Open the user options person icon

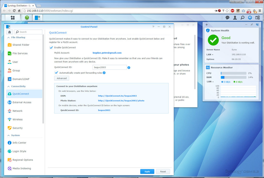coord(235,18)
